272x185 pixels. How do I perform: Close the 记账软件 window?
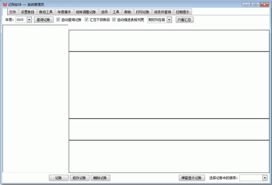tap(264, 5)
